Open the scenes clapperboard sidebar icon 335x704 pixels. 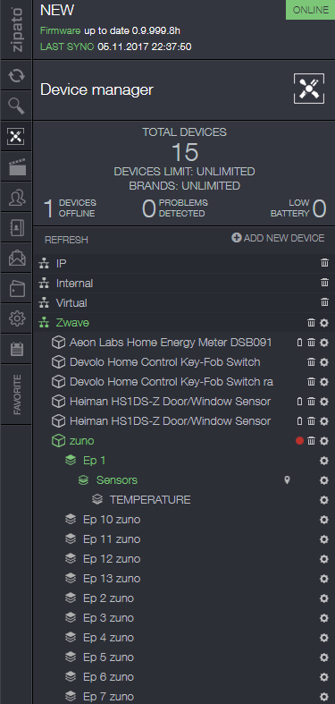[17, 166]
